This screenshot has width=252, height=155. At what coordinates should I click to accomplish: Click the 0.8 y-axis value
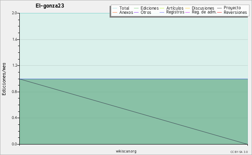14,92
